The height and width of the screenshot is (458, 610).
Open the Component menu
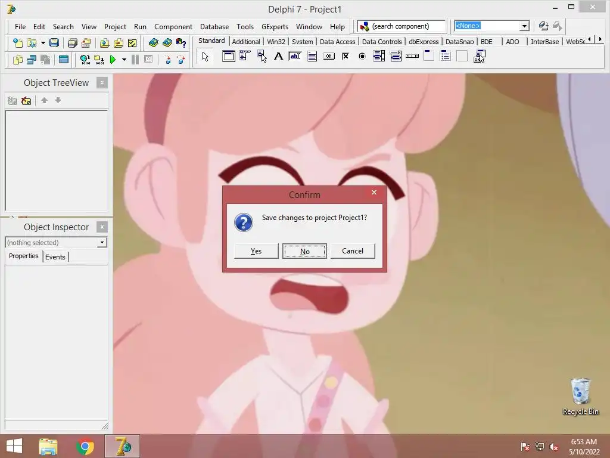coord(173,26)
